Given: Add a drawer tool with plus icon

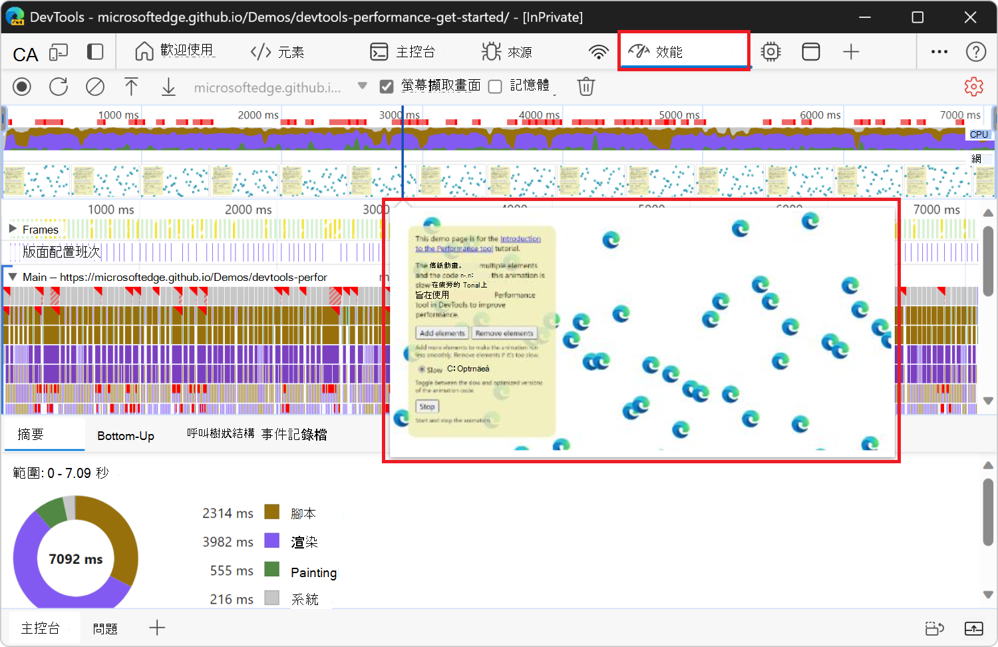Looking at the screenshot, I should point(157,628).
